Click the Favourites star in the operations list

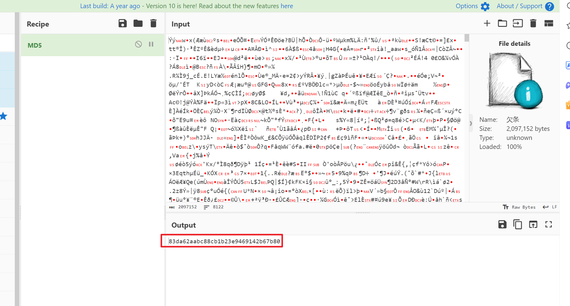pos(4,116)
